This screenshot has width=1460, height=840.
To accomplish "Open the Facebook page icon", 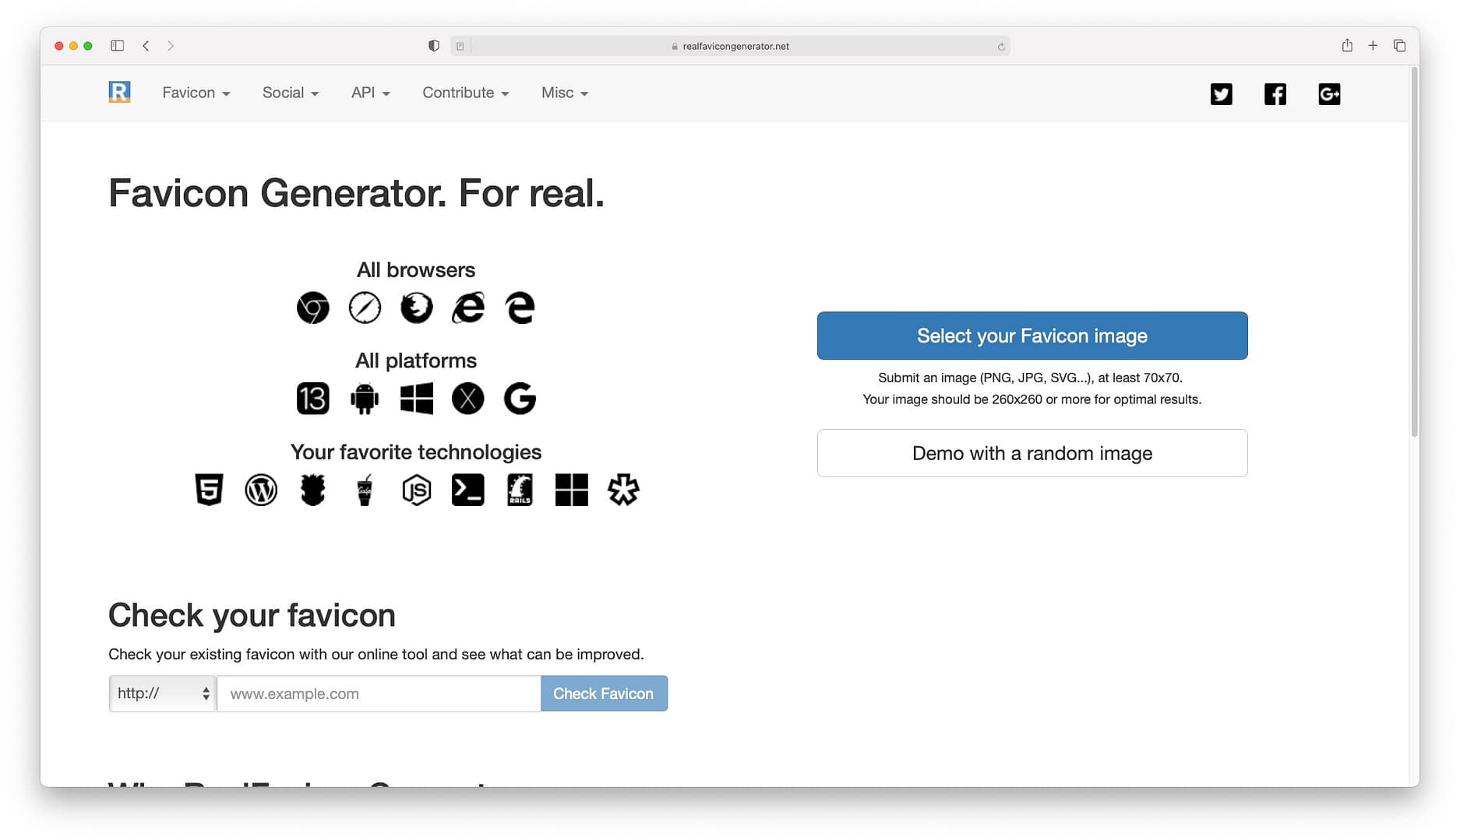I will (1275, 94).
